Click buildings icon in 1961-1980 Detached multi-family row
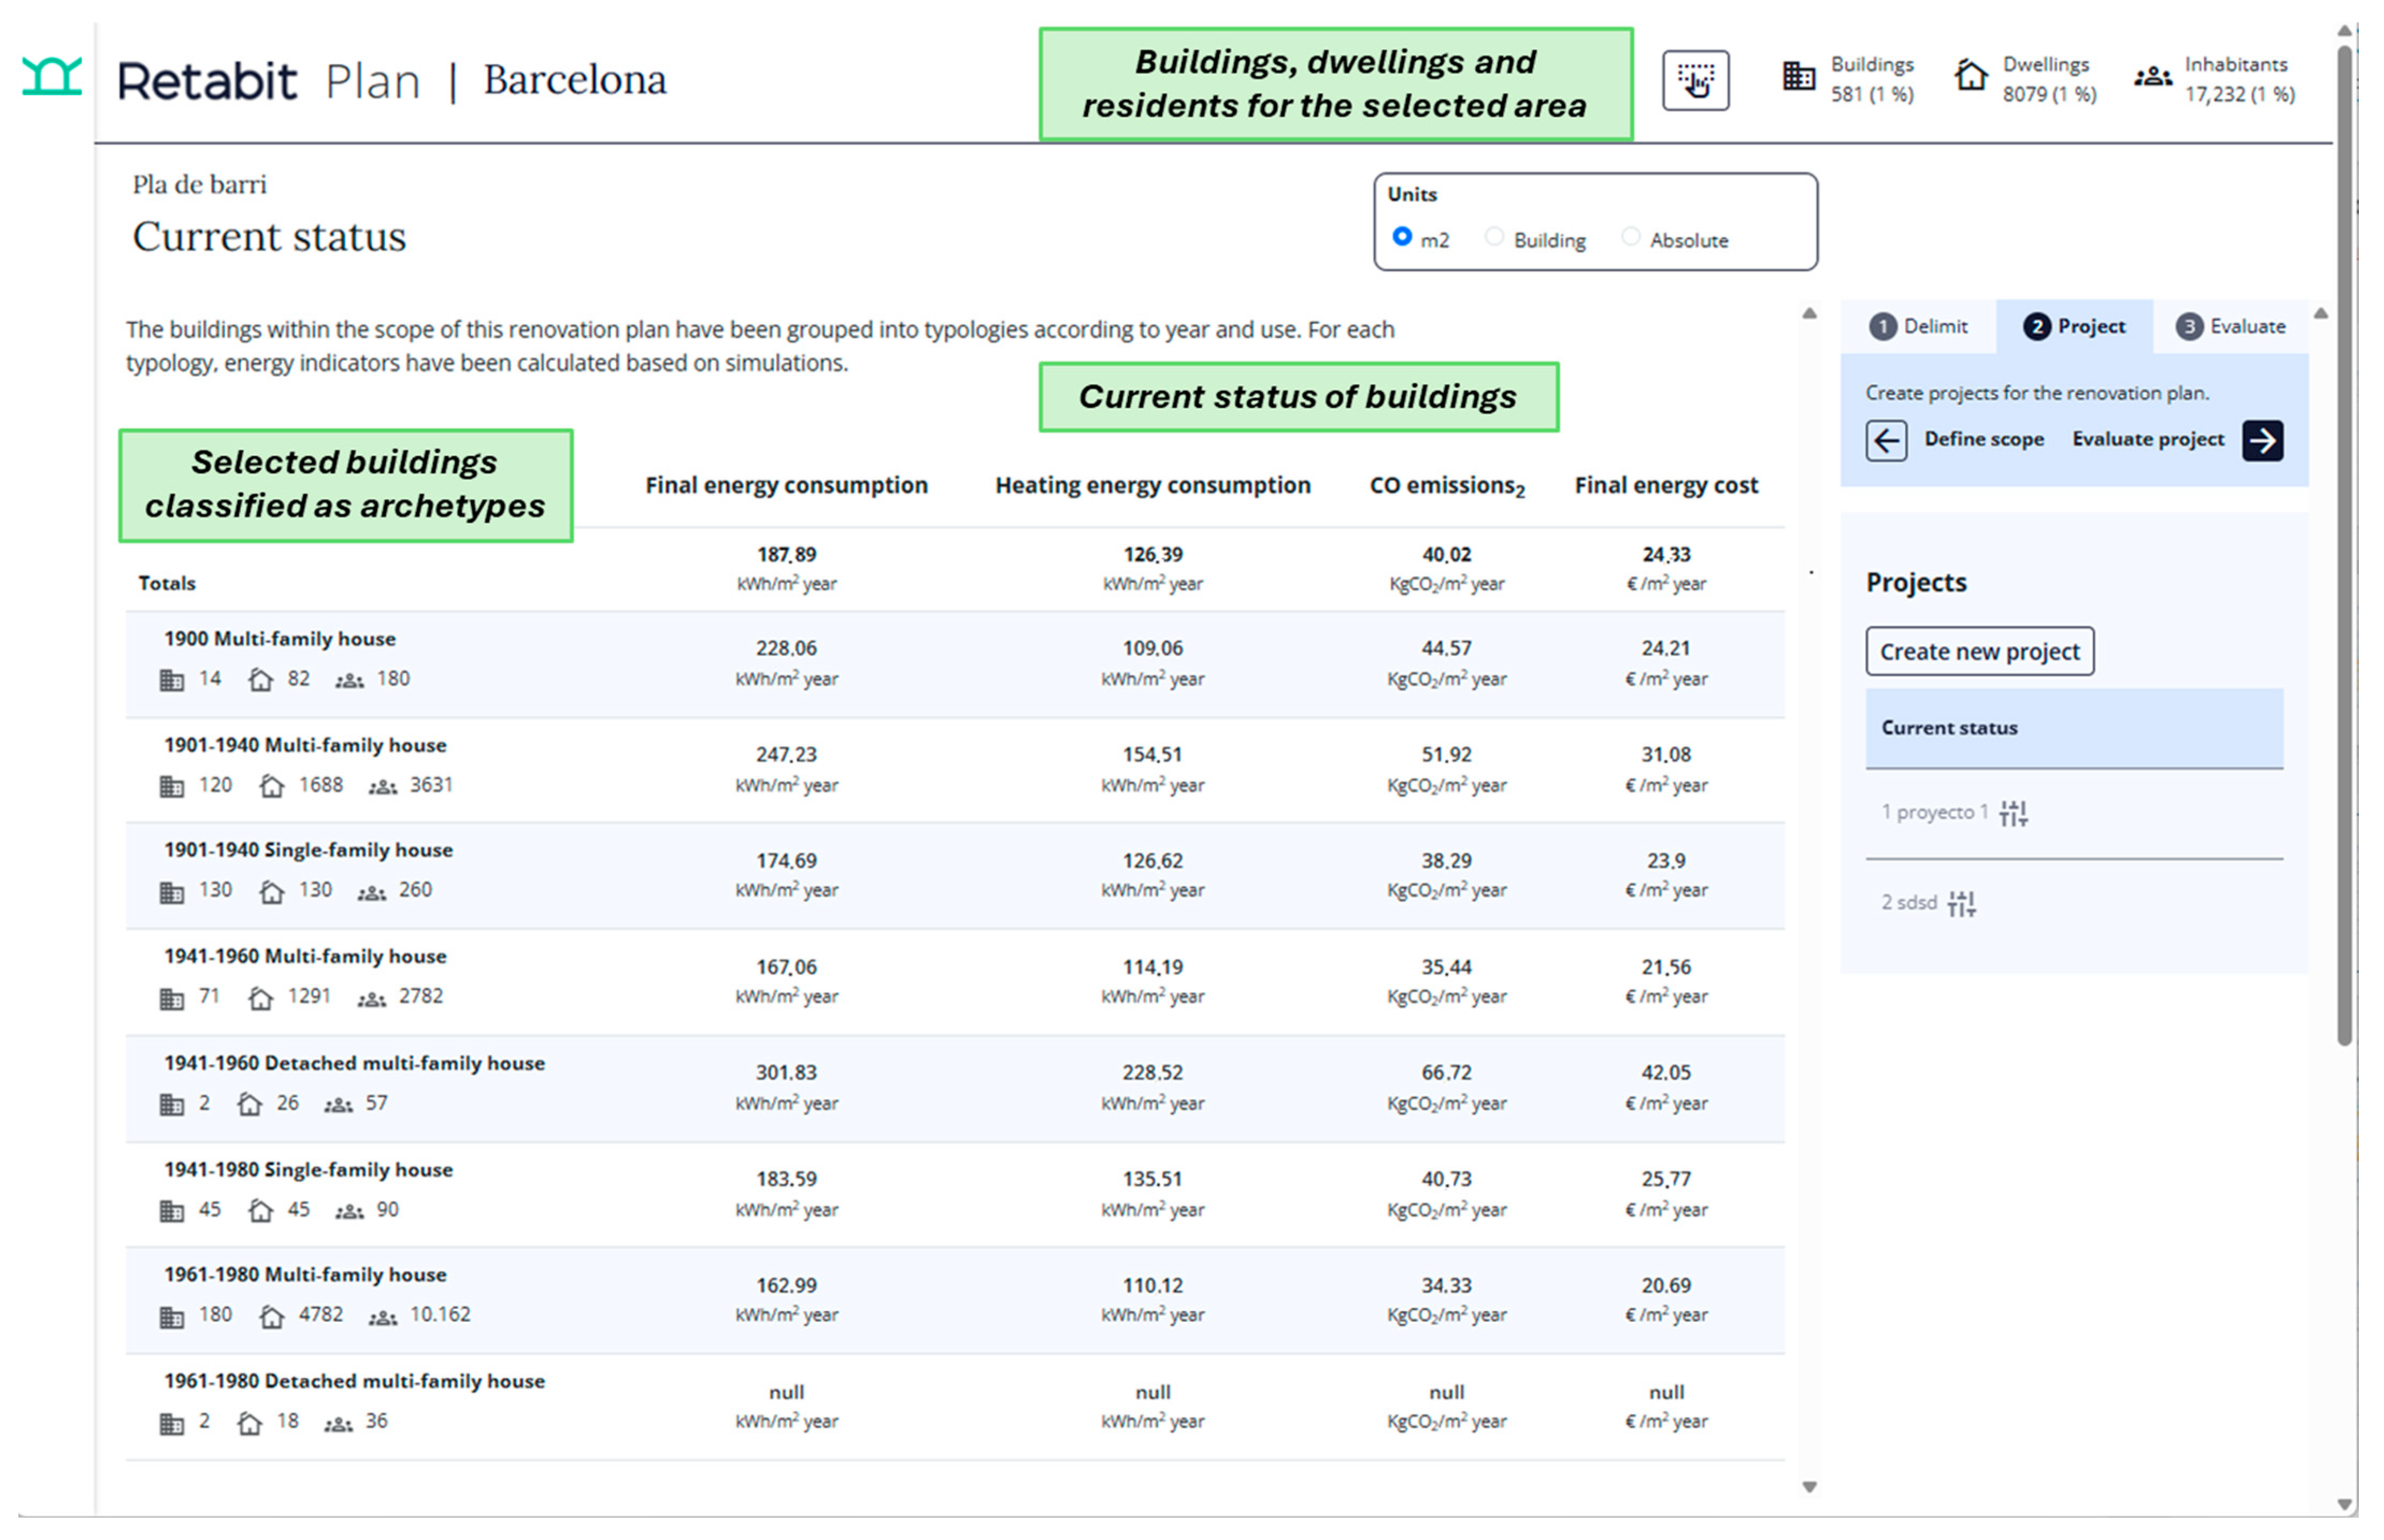The height and width of the screenshot is (1540, 2384). pos(172,1423)
